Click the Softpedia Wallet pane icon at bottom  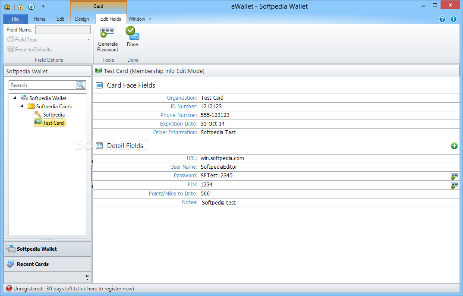coord(11,249)
